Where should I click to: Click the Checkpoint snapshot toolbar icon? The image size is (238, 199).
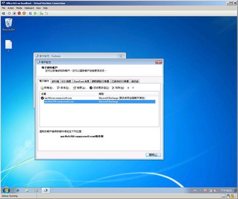click(41, 13)
